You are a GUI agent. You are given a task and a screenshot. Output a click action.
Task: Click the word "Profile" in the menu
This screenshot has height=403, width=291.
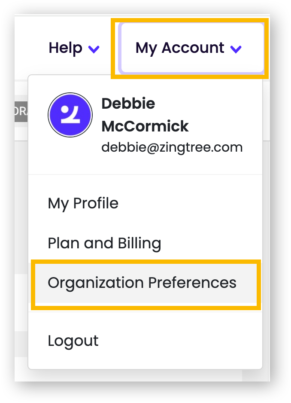(96, 203)
